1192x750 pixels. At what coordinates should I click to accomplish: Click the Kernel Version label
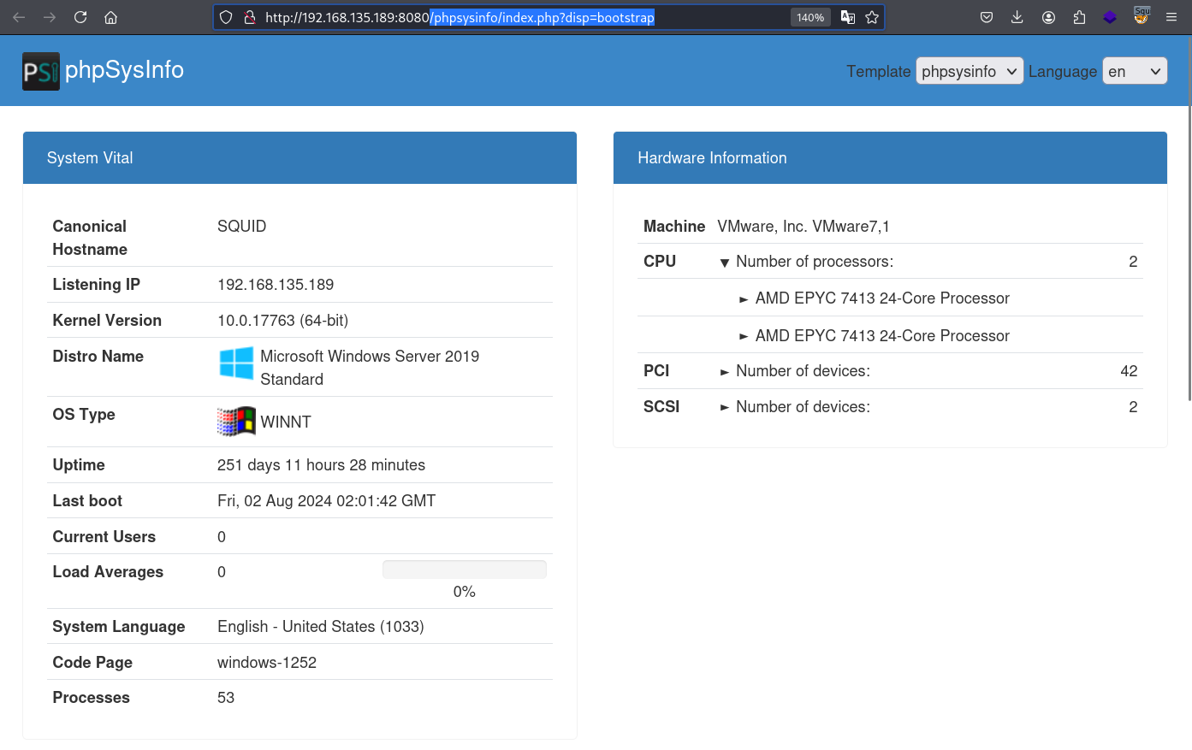[107, 321]
